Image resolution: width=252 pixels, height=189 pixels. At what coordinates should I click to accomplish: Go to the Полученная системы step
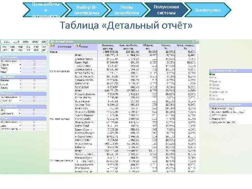click(166, 10)
